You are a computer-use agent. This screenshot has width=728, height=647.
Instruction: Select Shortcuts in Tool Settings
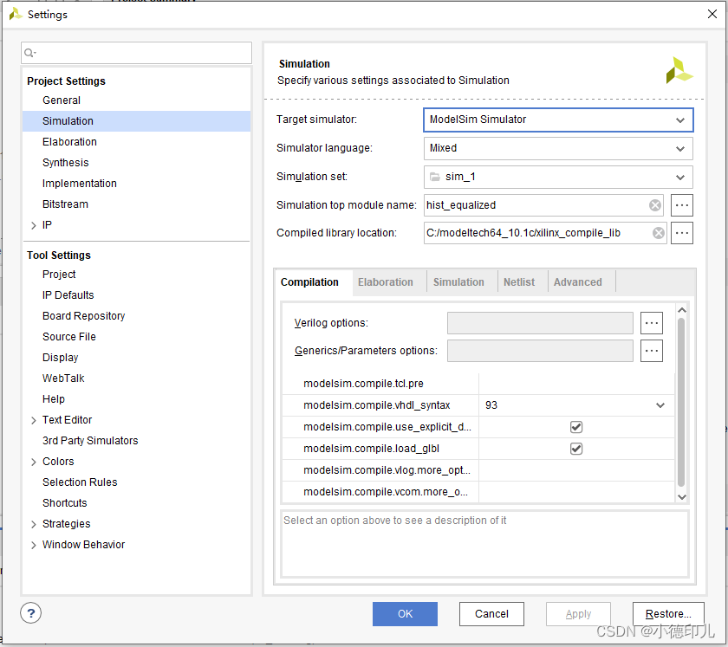pyautogui.click(x=64, y=503)
